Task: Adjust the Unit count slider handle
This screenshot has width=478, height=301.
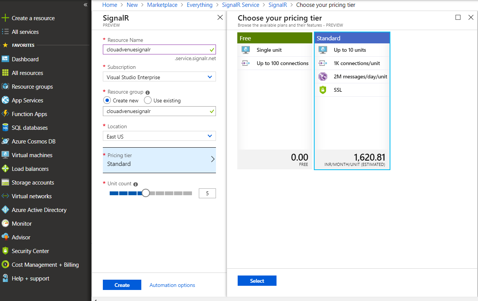Action: tap(145, 193)
